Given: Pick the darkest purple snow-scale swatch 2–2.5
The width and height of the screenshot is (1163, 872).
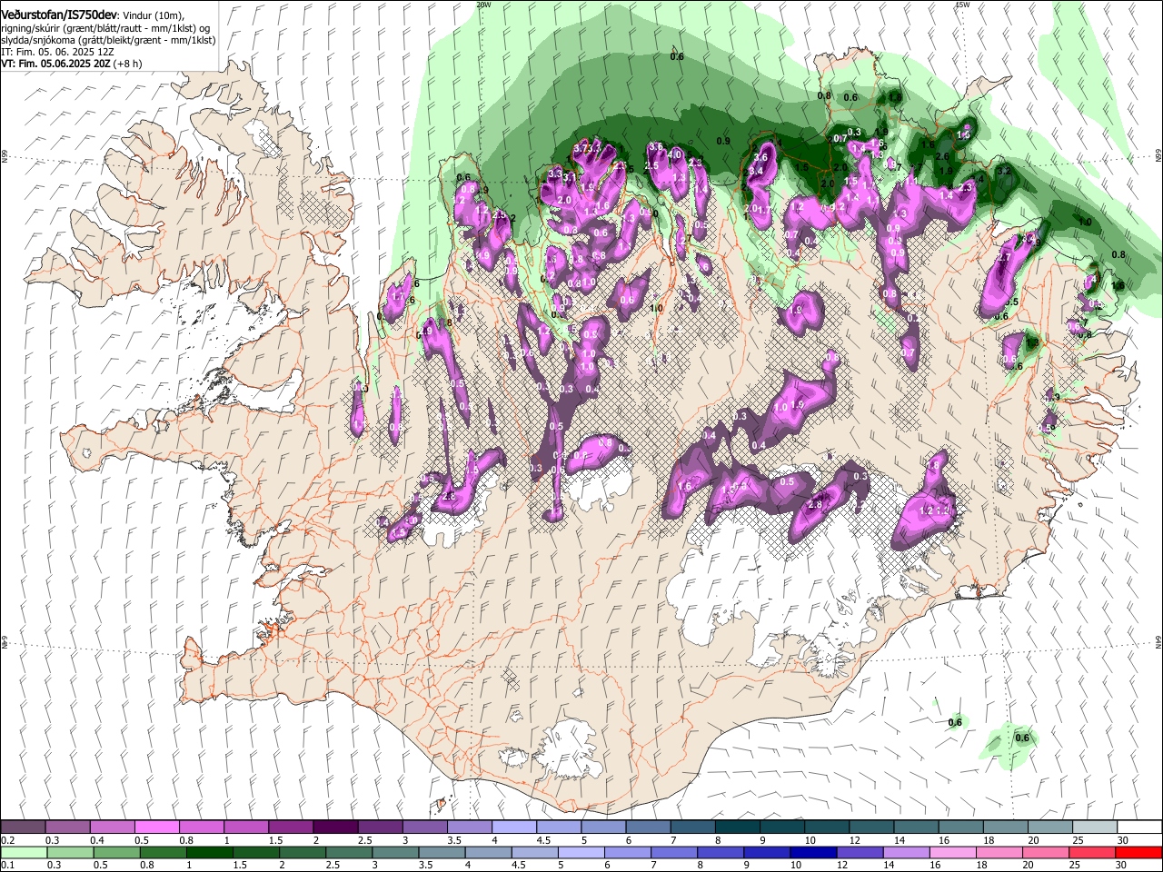Looking at the screenshot, I should (x=334, y=827).
